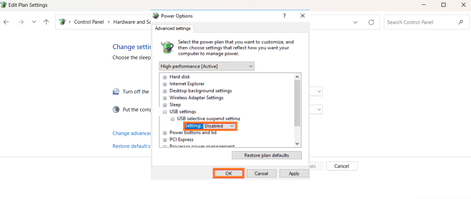Open the High performance plan dropdown
This screenshot has height=199, width=471.
click(207, 66)
